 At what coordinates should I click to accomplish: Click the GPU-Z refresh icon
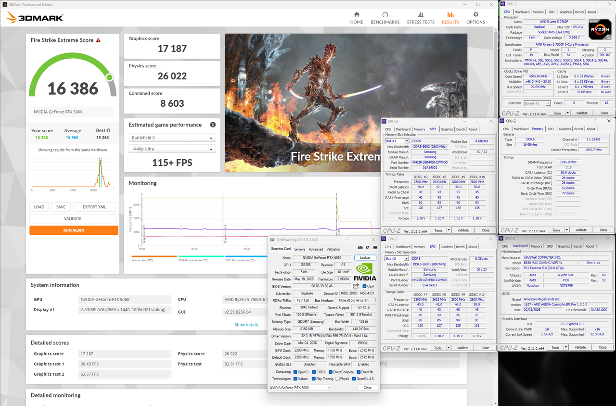pos(368,248)
